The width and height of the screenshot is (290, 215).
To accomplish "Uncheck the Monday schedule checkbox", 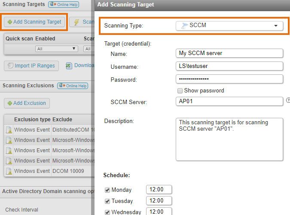I will (107, 190).
